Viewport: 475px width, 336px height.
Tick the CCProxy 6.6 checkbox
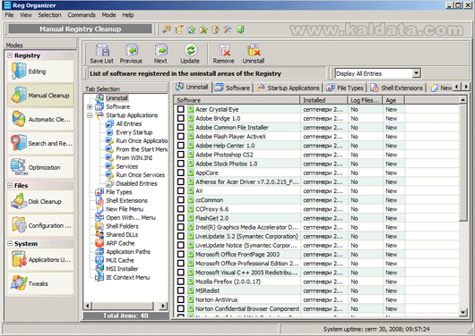[181, 209]
